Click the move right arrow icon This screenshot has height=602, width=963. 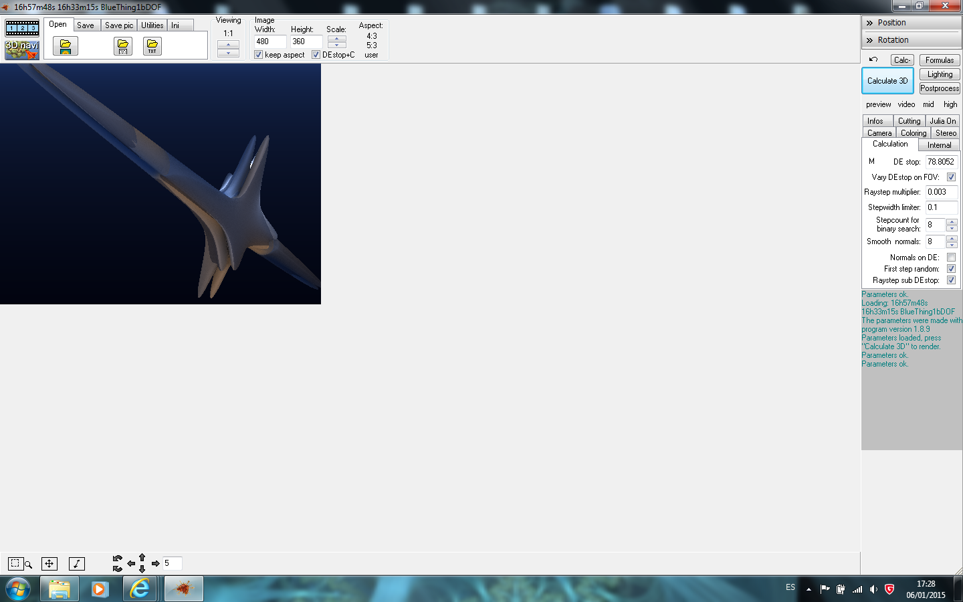click(155, 564)
